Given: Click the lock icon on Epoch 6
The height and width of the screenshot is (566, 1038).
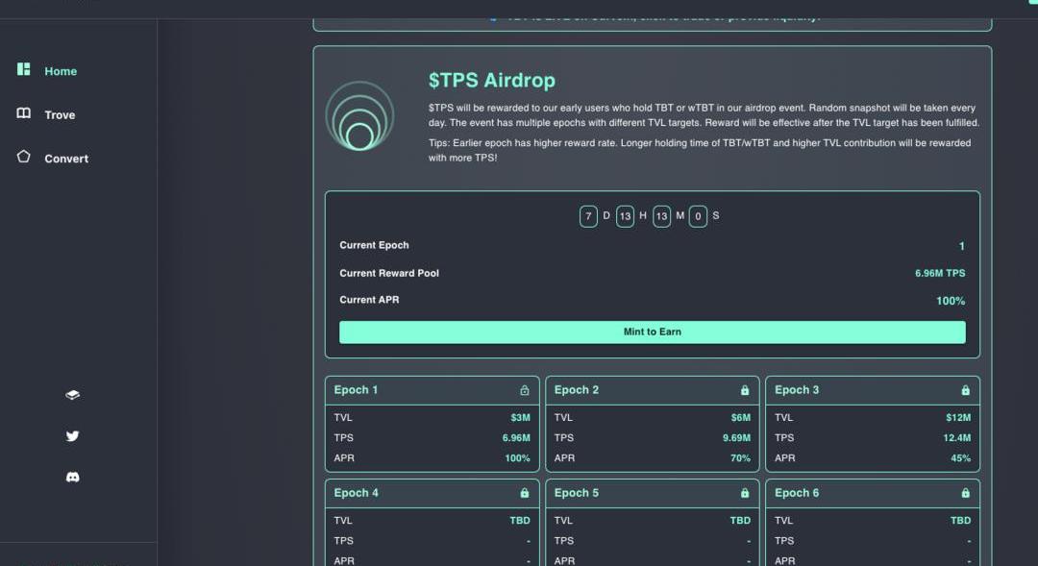Looking at the screenshot, I should point(965,493).
